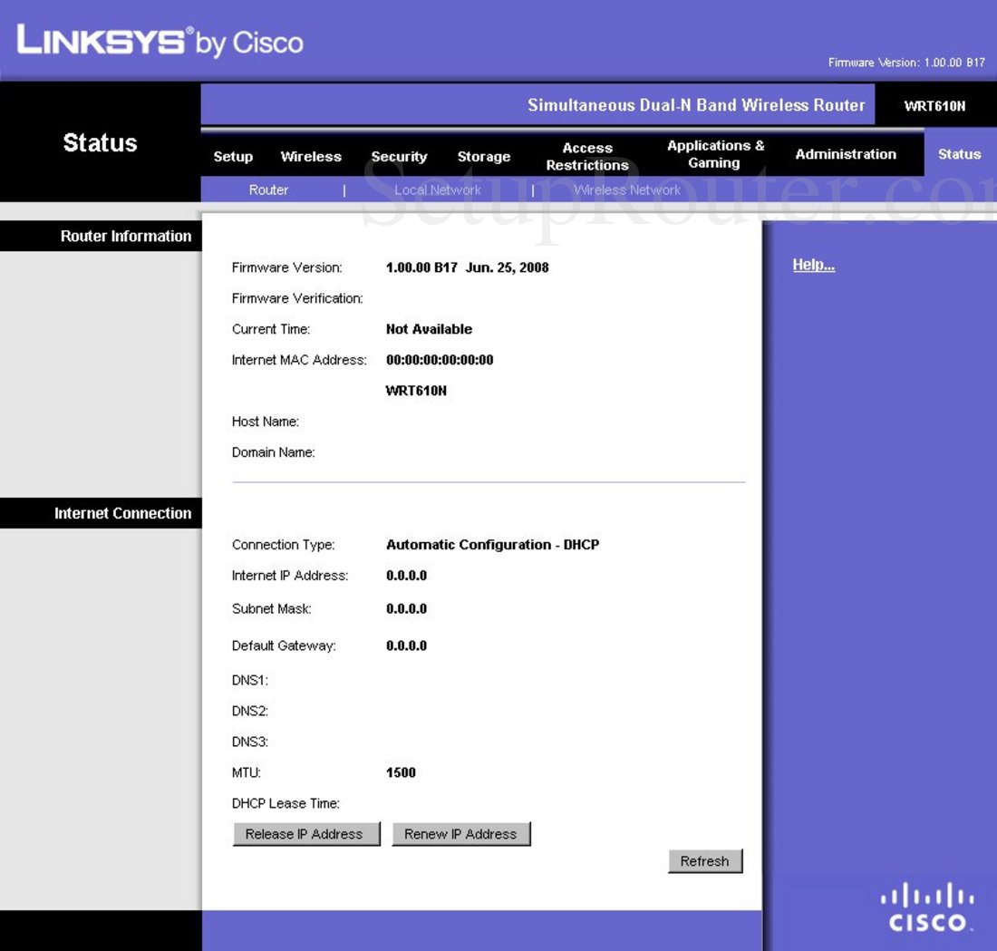
Task: Select firmware value 1.00.00 B17 Jun. 25, 2008
Action: point(468,267)
